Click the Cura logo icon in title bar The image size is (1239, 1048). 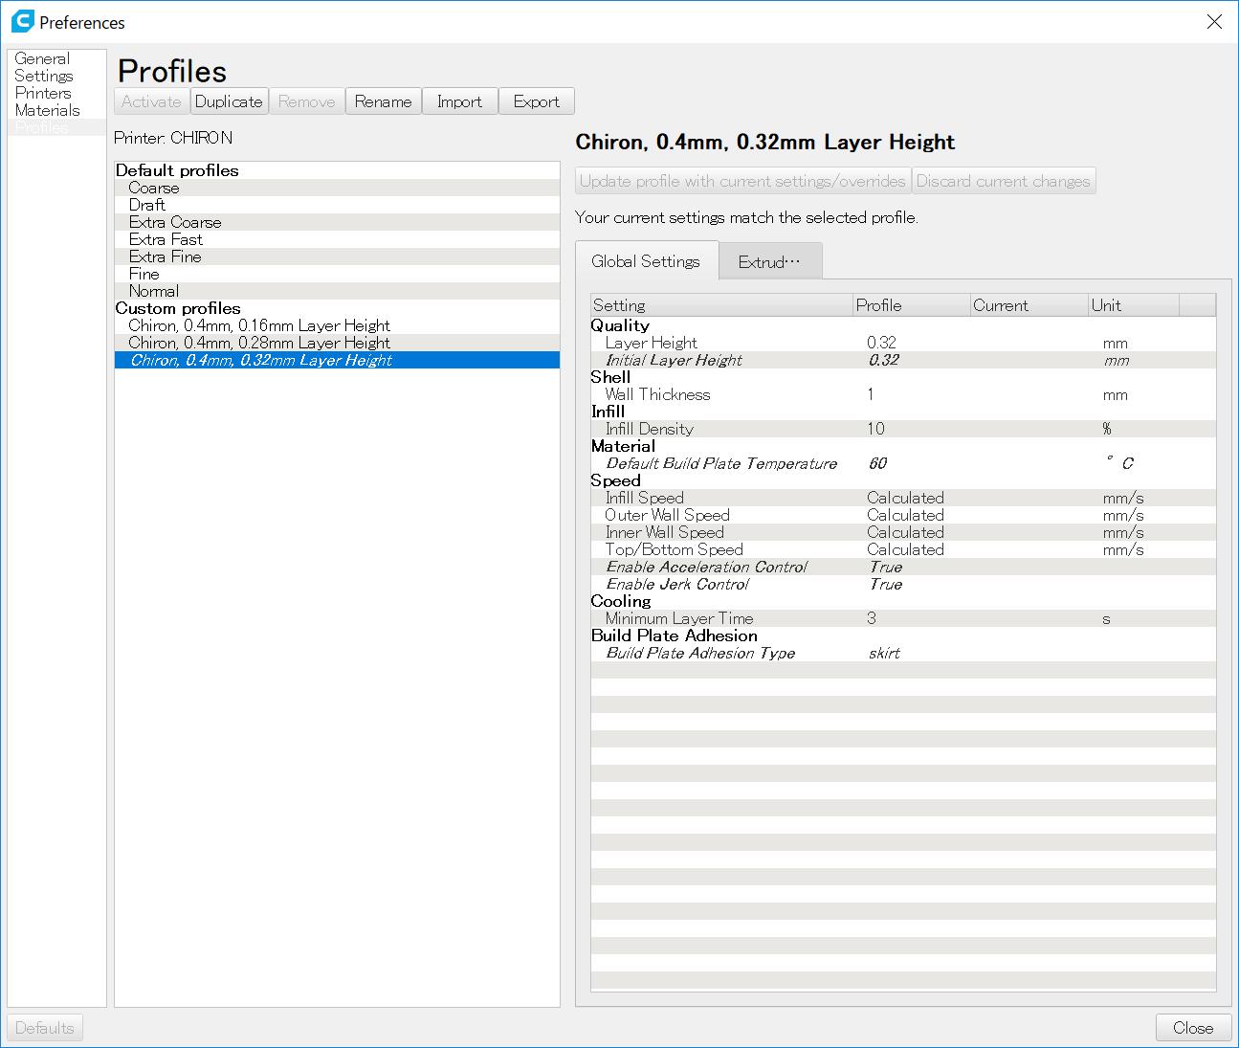(22, 21)
